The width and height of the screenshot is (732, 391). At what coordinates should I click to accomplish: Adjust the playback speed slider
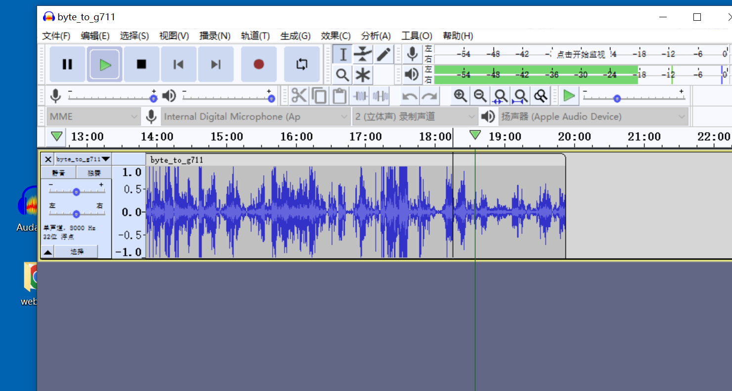633,96
